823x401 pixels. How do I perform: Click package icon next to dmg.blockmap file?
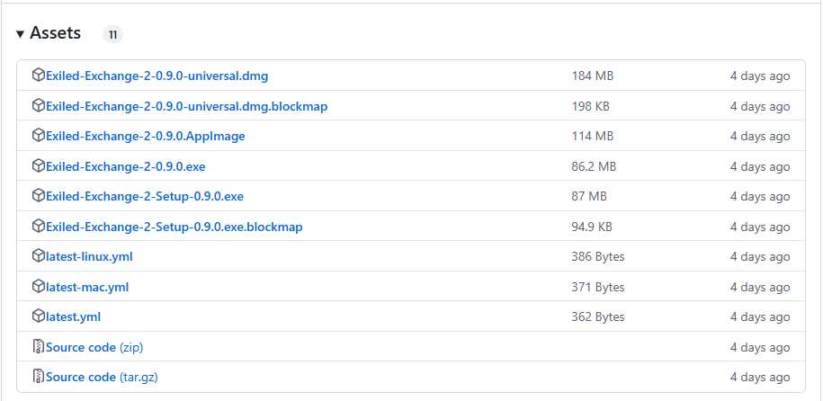click(38, 106)
